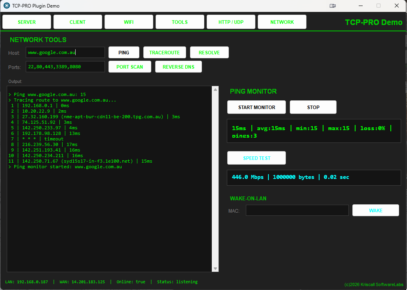Image resolution: width=407 pixels, height=290 pixels.
Task: Click the WAKE button
Action: (x=375, y=211)
